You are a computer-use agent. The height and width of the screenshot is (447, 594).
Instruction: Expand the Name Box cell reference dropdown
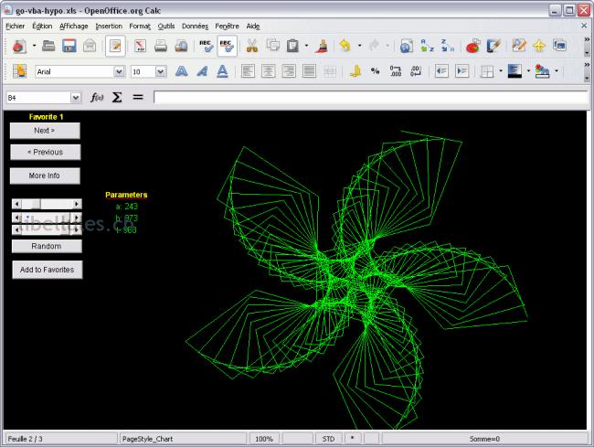coord(76,98)
